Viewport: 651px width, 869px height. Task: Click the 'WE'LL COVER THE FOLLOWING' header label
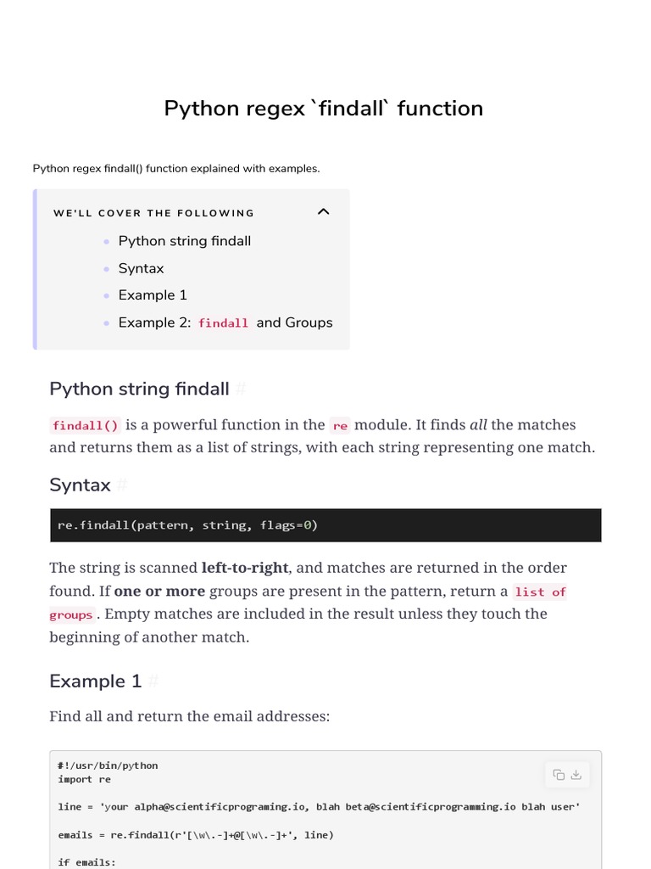point(153,213)
